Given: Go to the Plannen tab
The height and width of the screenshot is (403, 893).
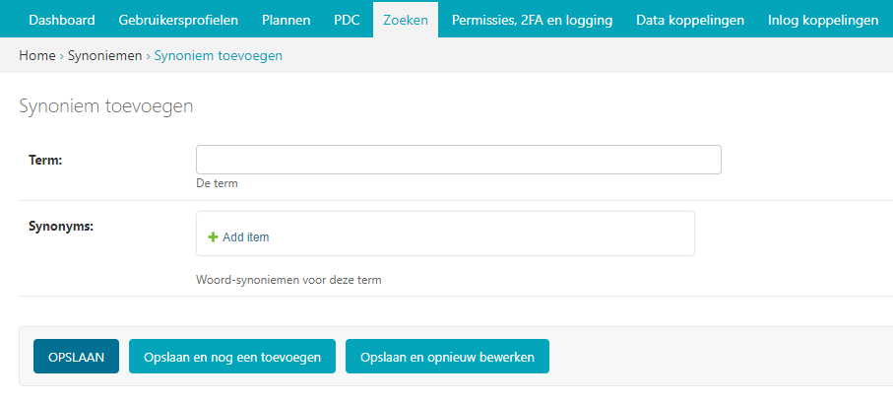Looking at the screenshot, I should pos(286,20).
